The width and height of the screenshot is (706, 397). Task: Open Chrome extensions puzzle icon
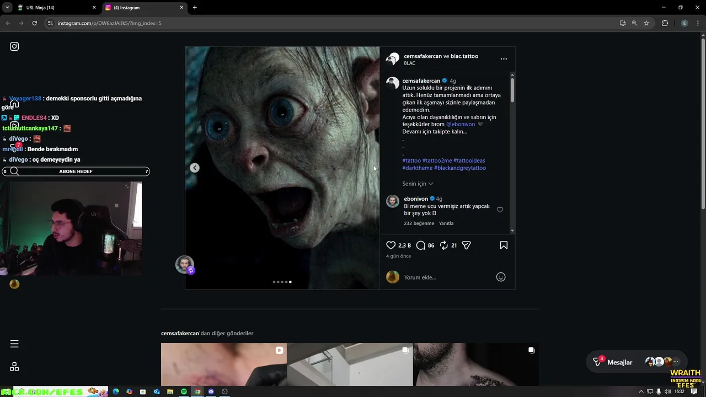pyautogui.click(x=665, y=23)
